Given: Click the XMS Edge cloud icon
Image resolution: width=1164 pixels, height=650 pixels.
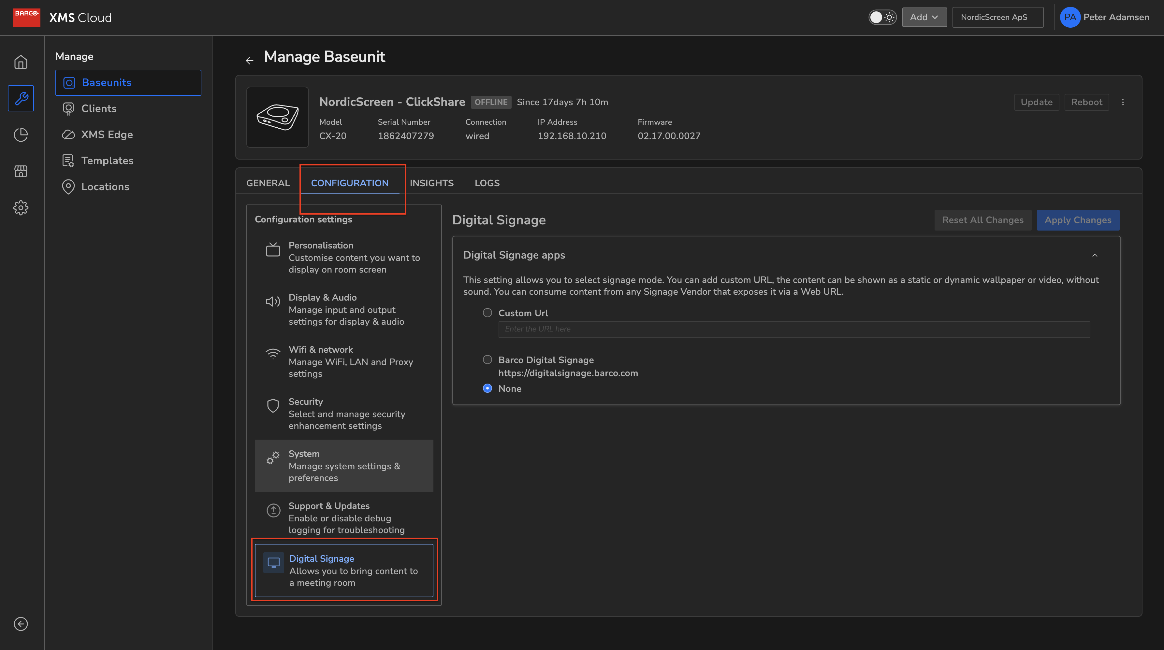Looking at the screenshot, I should pyautogui.click(x=68, y=134).
